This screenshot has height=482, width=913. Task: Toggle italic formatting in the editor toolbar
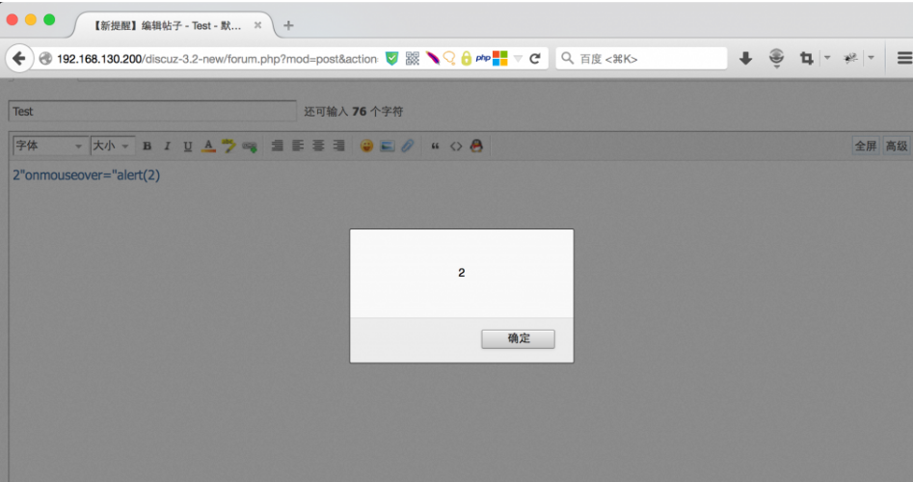coord(167,147)
